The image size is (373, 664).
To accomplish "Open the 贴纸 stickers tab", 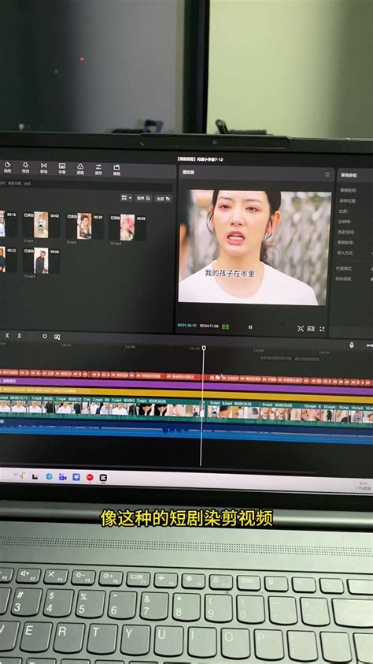I will (7, 167).
